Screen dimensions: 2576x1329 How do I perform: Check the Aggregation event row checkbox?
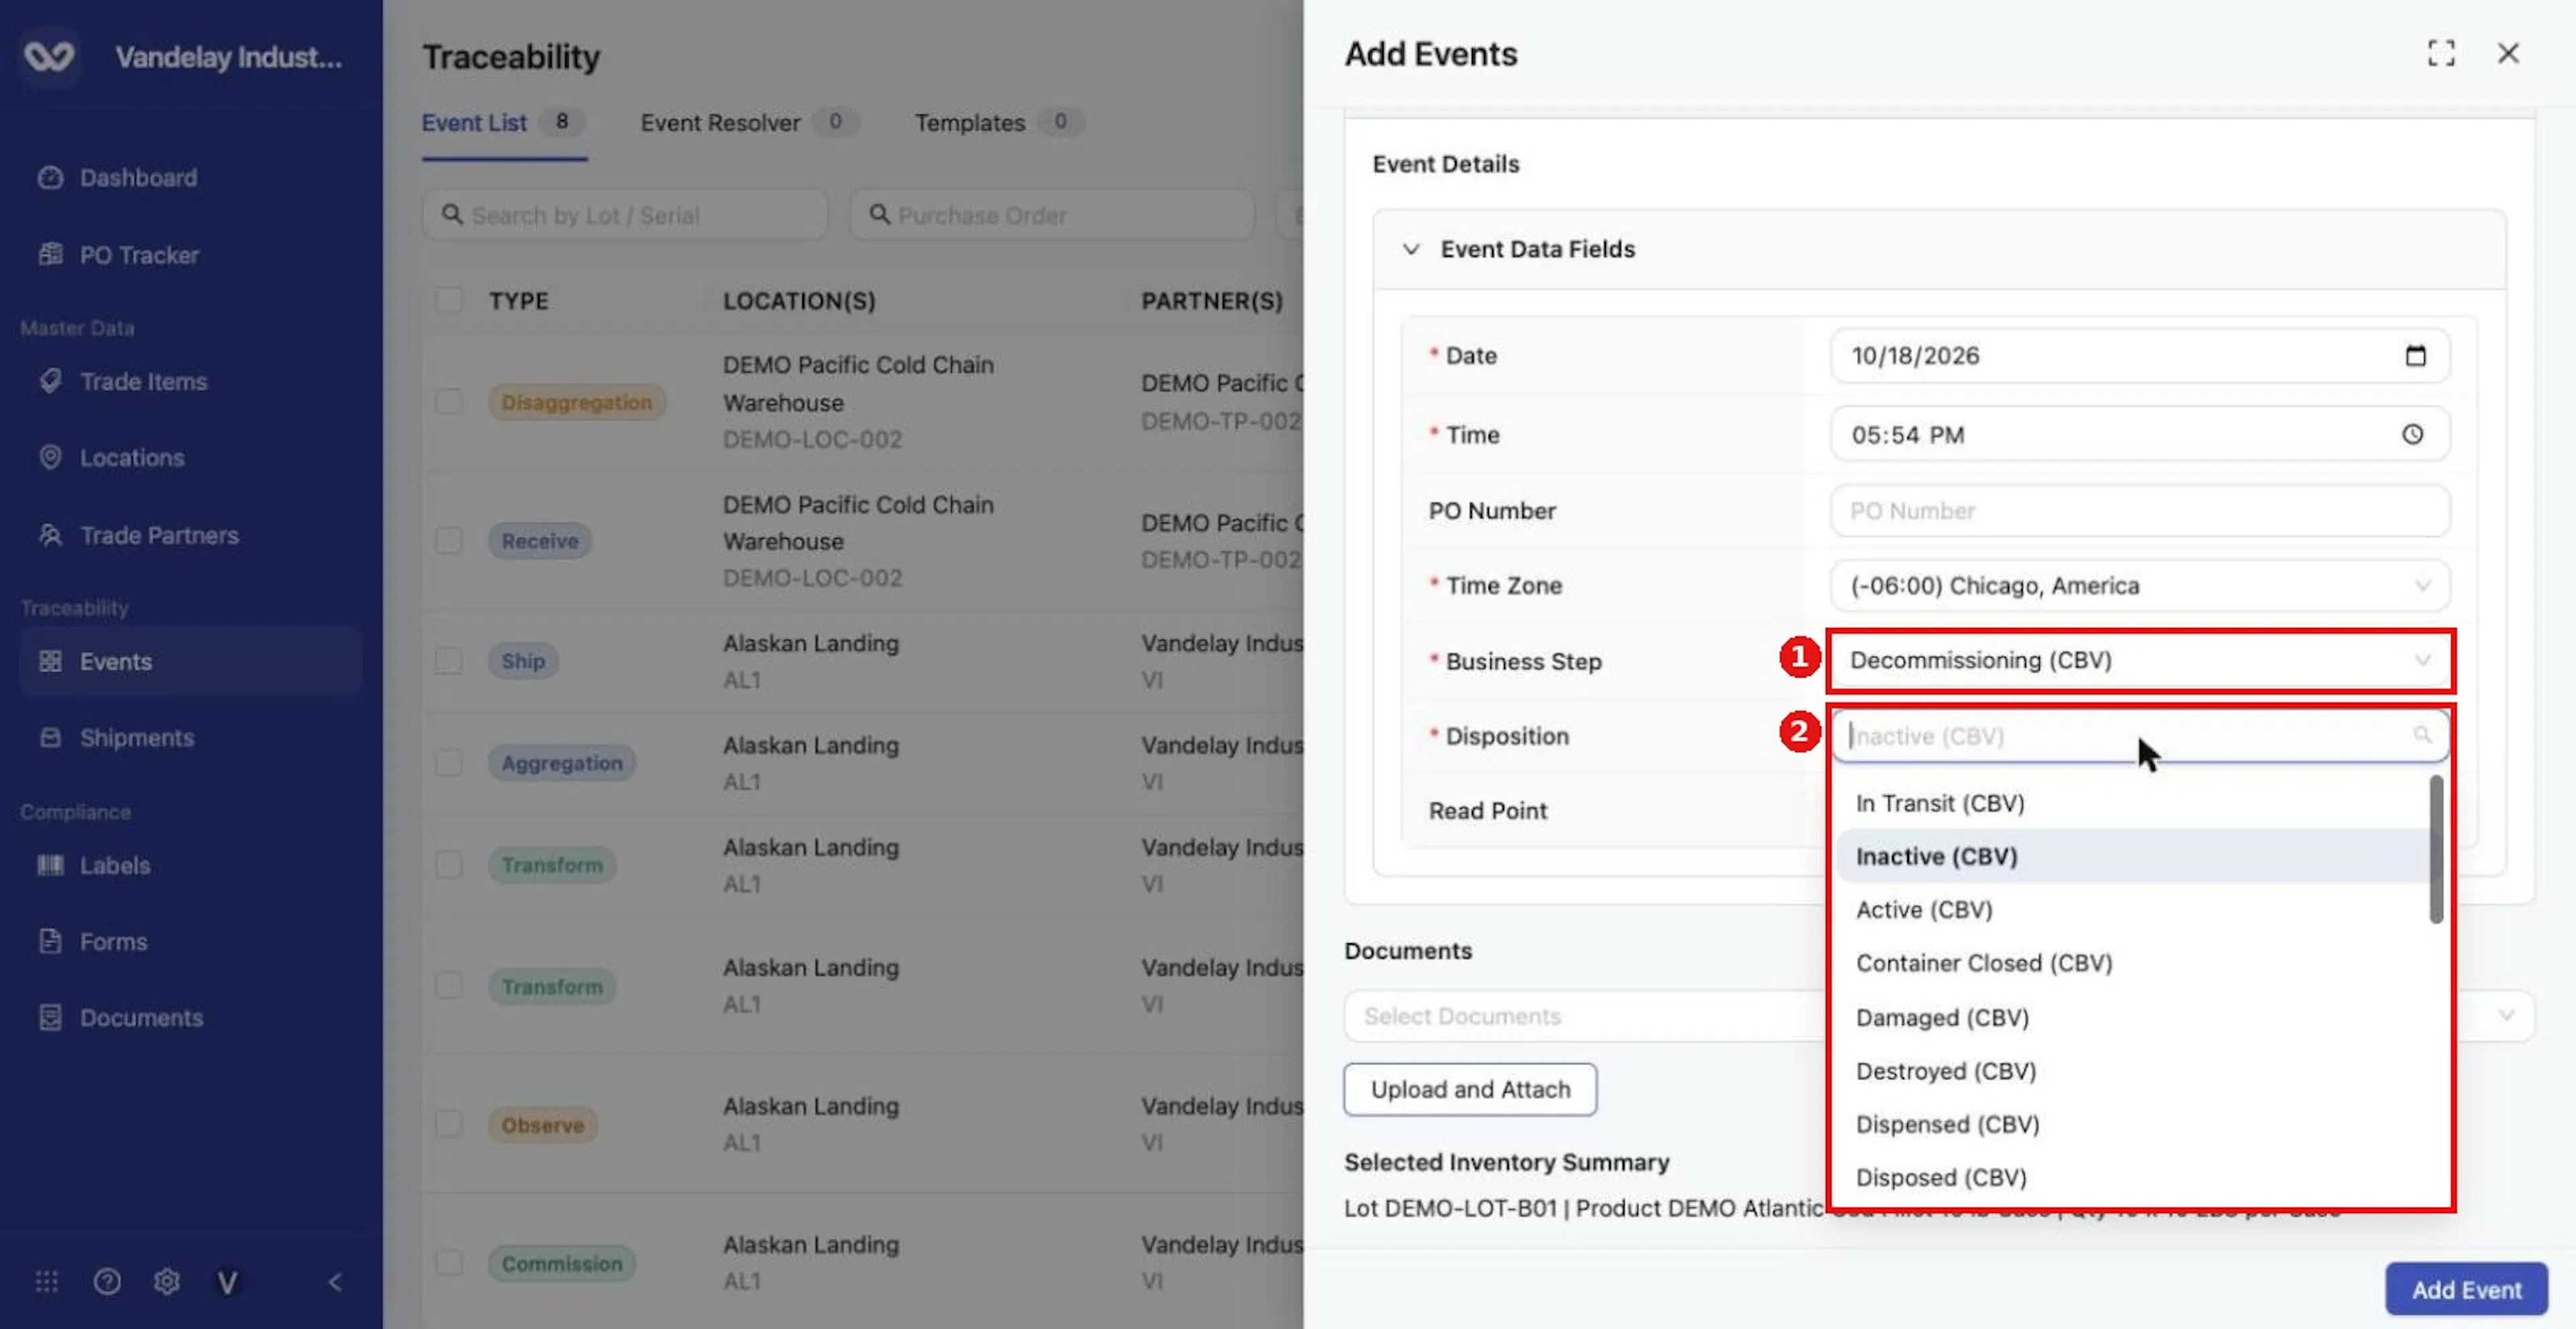click(449, 763)
